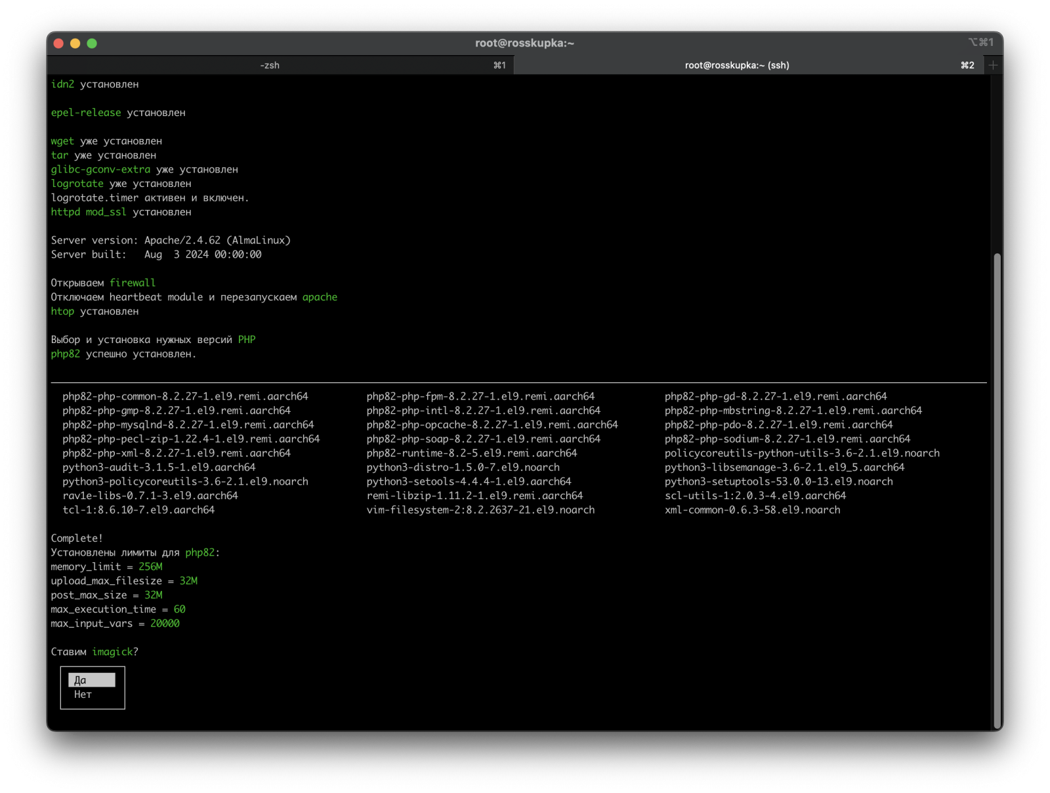The width and height of the screenshot is (1050, 793).
Task: Click the 'Server built:' line
Action: pos(156,254)
